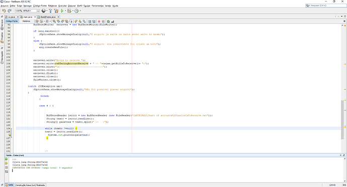Screen dimensions: 347x187
Task: Click the Uncomment icon in editor toolbar
Action: tap(113, 21)
